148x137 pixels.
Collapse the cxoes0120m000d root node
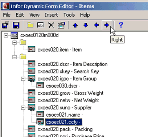(6, 35)
